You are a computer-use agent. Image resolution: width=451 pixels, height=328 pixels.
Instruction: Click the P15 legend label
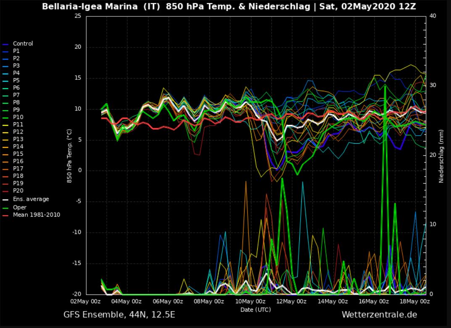click(18, 154)
